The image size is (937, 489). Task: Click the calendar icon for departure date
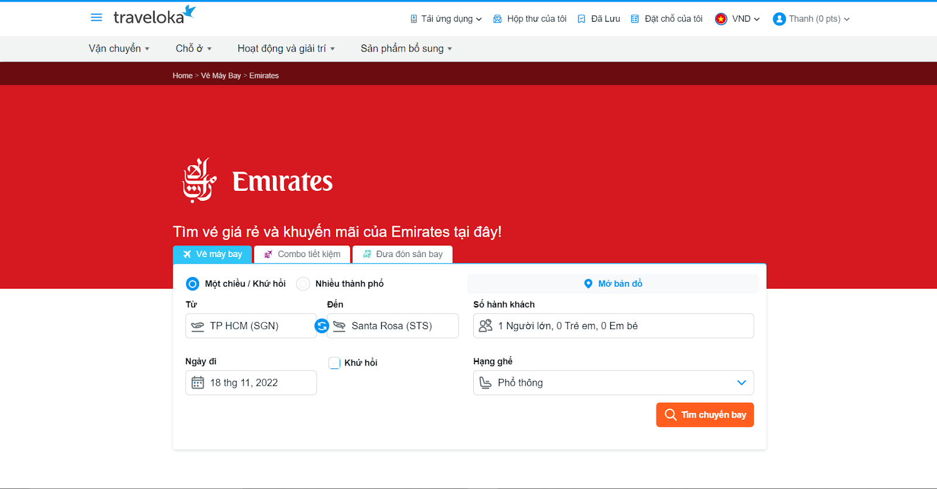click(198, 383)
